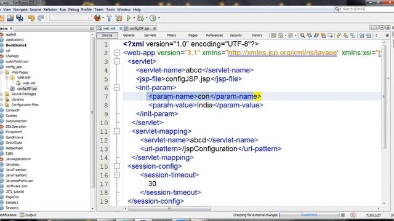This screenshot has width=394, height=221.
Task: Toggle Rectangular Selection icon in editor toolbar
Action: pos(330,36)
